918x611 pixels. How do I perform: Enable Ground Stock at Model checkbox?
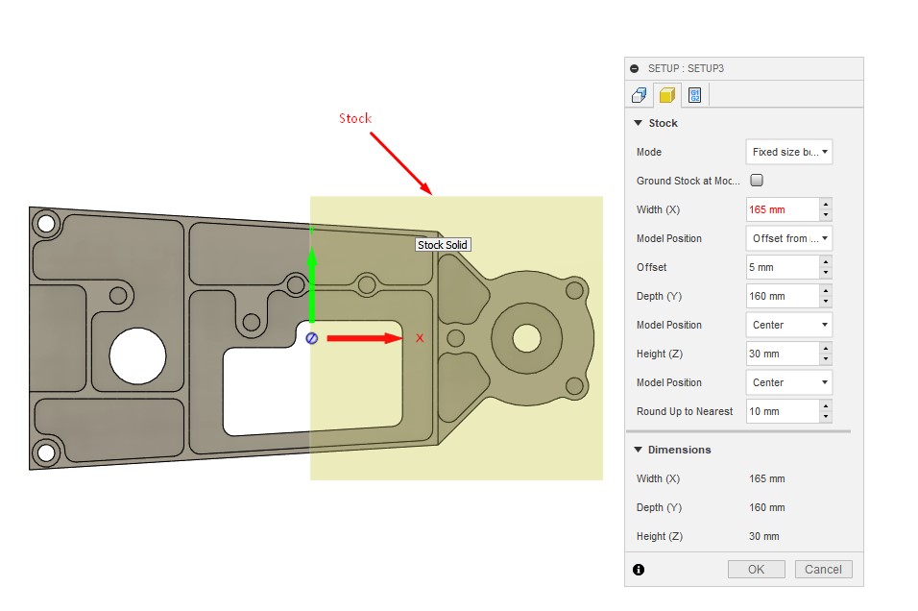(756, 180)
